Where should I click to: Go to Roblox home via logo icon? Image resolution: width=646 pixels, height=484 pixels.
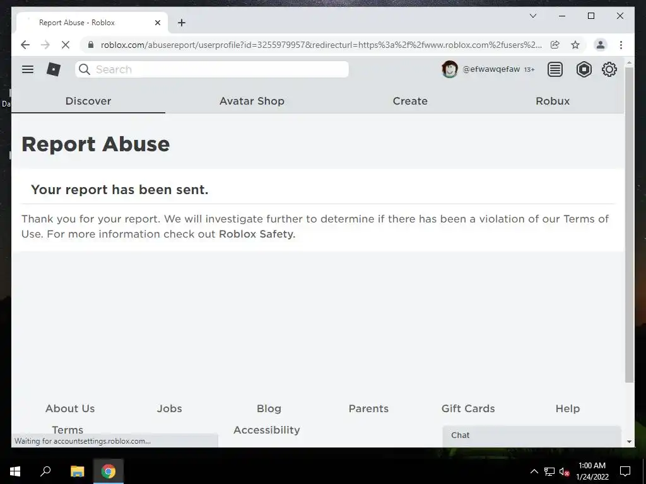pyautogui.click(x=54, y=69)
